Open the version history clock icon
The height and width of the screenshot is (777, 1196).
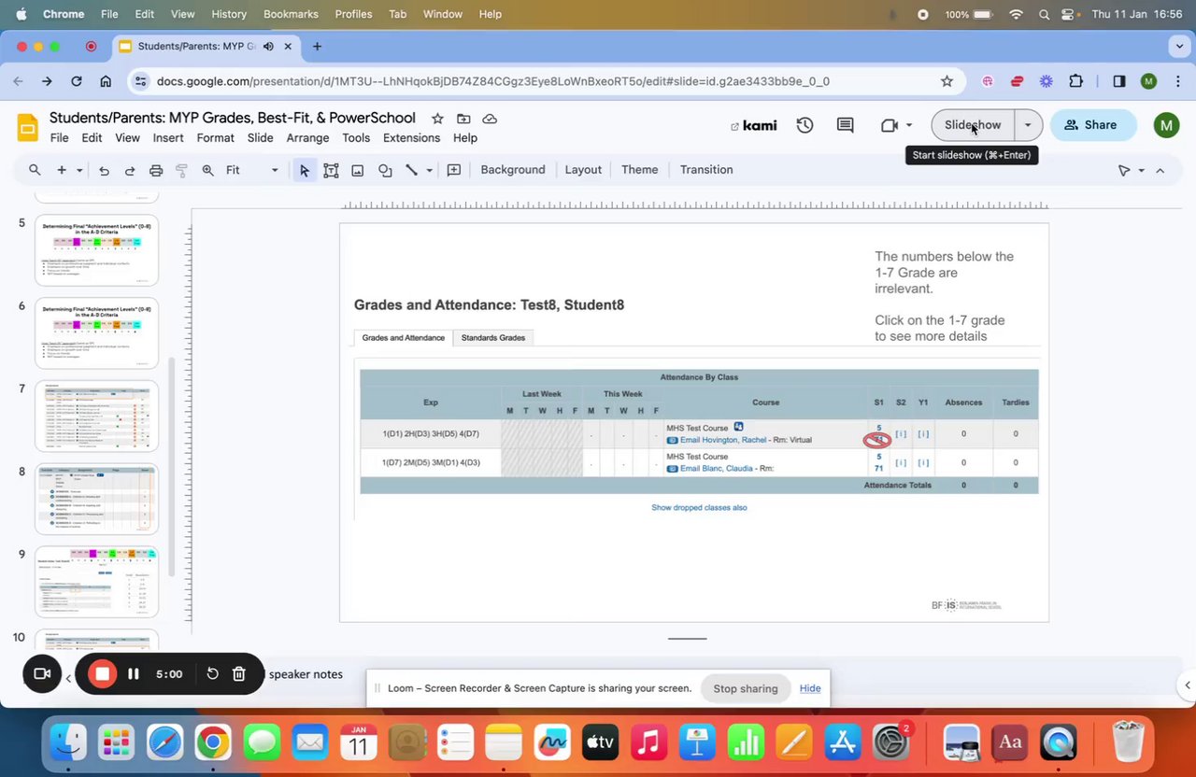(804, 125)
